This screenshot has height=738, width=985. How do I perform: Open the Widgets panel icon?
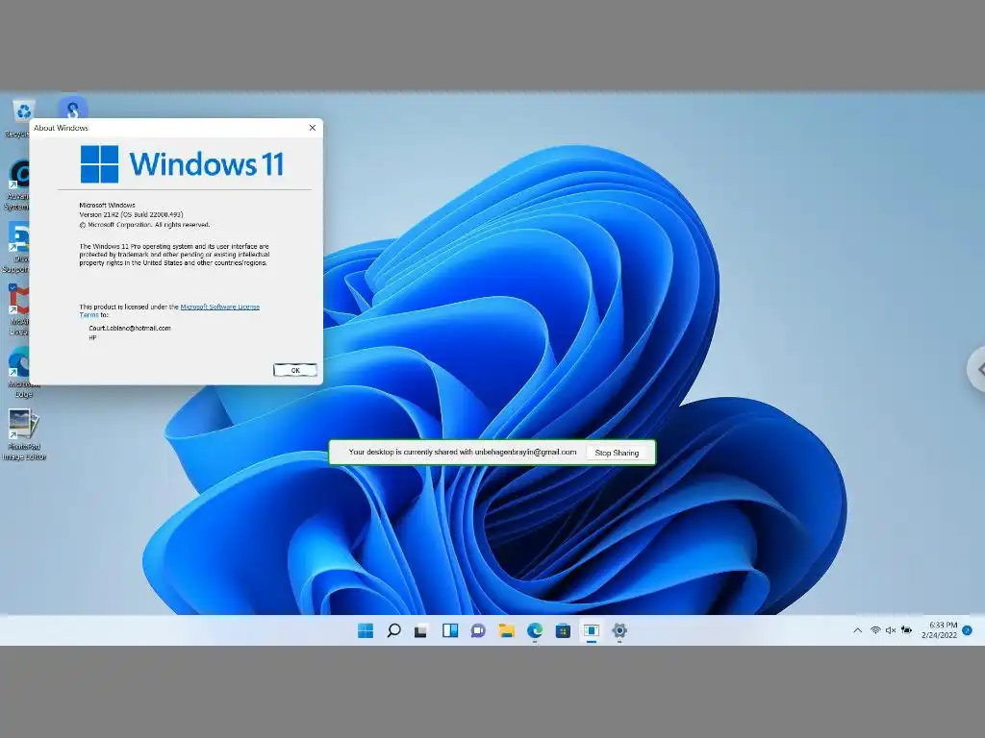pos(450,630)
